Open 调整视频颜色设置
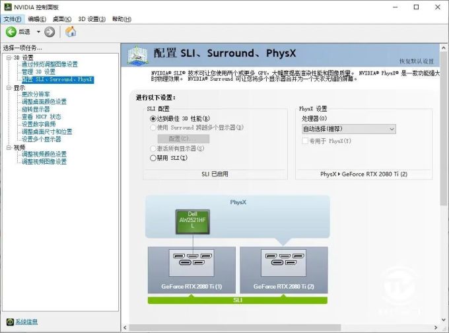The image size is (449, 333). (x=44, y=154)
